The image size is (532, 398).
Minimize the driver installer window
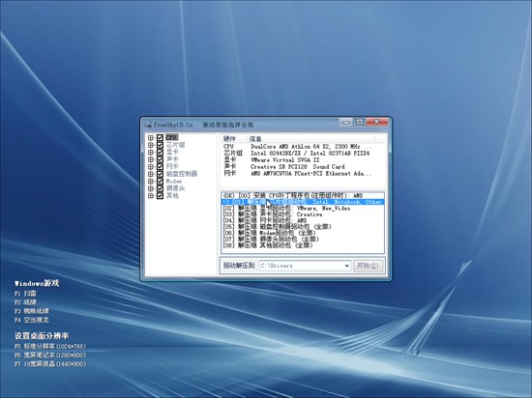[x=345, y=122]
